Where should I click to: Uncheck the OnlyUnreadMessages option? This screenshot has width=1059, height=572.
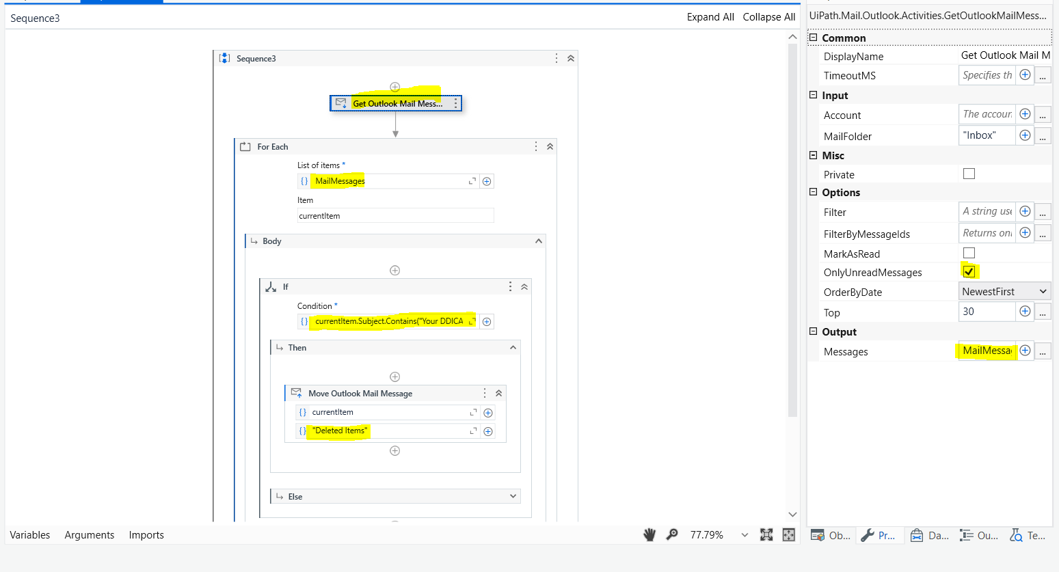[969, 271]
